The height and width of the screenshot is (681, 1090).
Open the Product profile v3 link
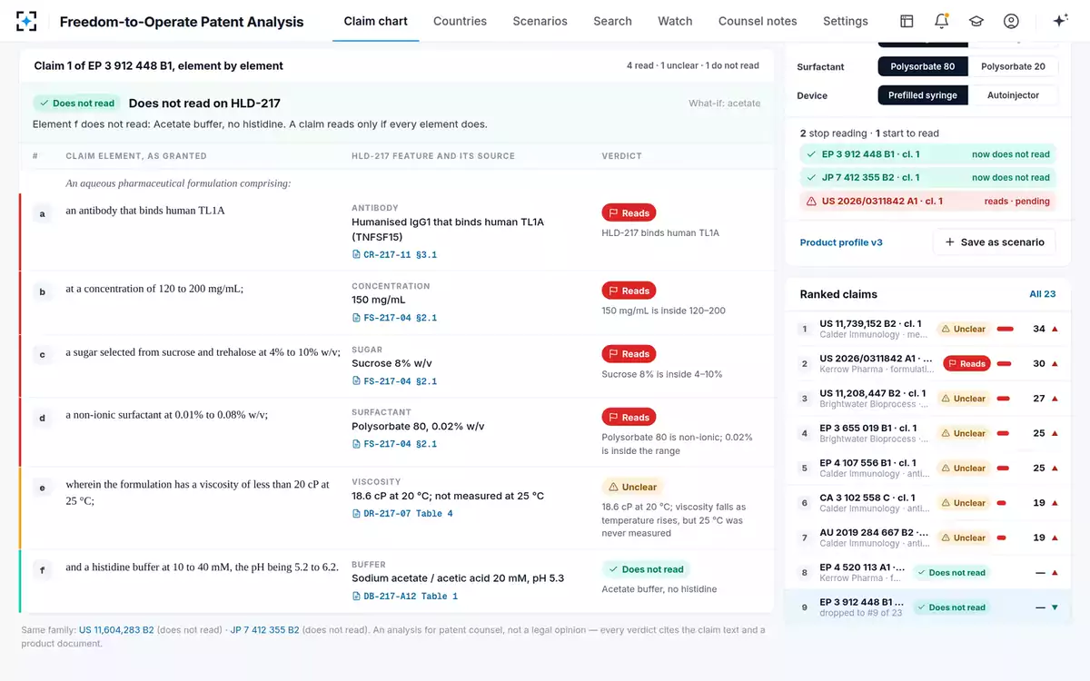pyautogui.click(x=841, y=242)
